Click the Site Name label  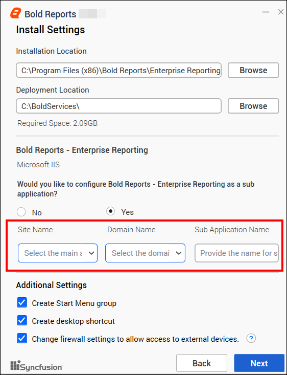click(x=35, y=230)
